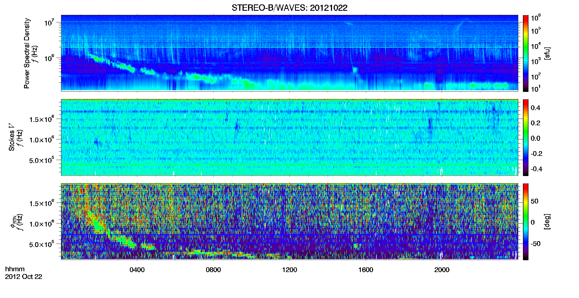Select the "Stokes V" y-axis label

(12, 137)
